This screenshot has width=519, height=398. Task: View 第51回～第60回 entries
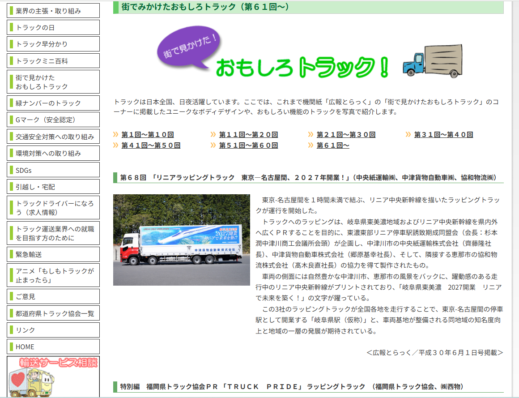248,146
